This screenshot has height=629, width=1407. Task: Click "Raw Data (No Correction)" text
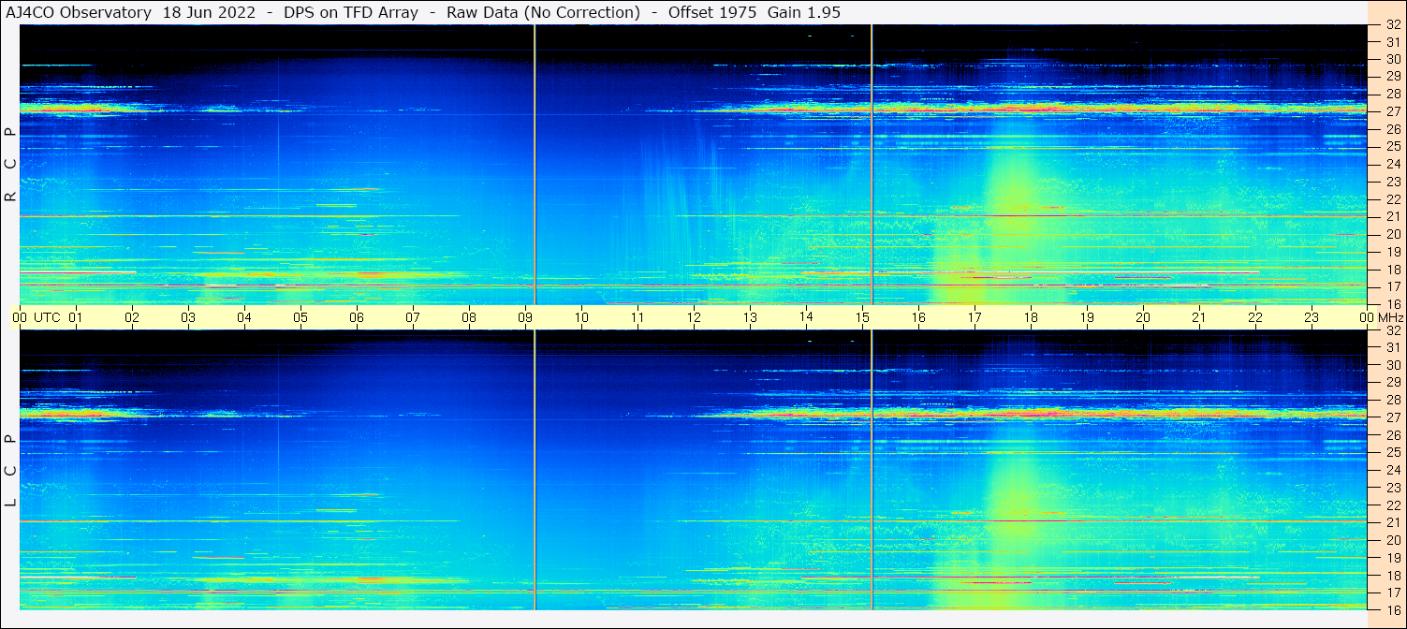[x=544, y=12]
